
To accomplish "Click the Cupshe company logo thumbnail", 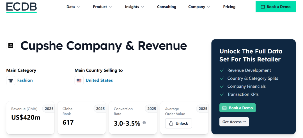I will tap(11, 46).
